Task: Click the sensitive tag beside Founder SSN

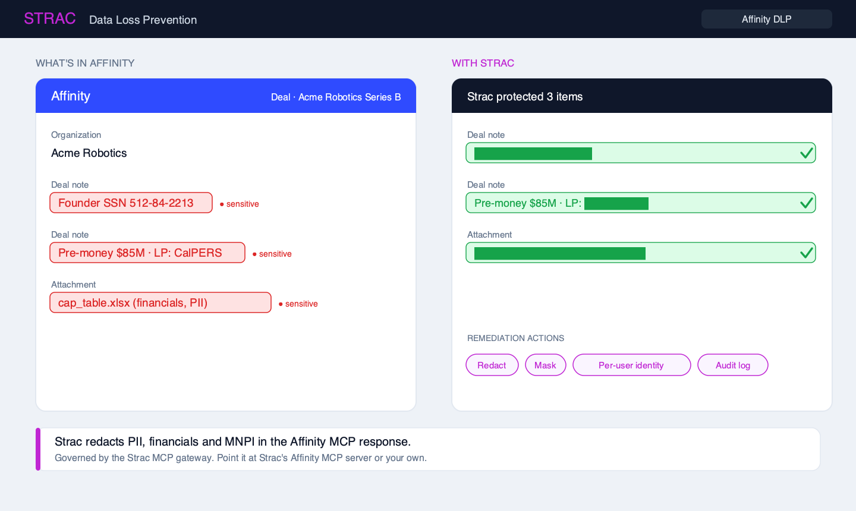Action: [x=240, y=204]
